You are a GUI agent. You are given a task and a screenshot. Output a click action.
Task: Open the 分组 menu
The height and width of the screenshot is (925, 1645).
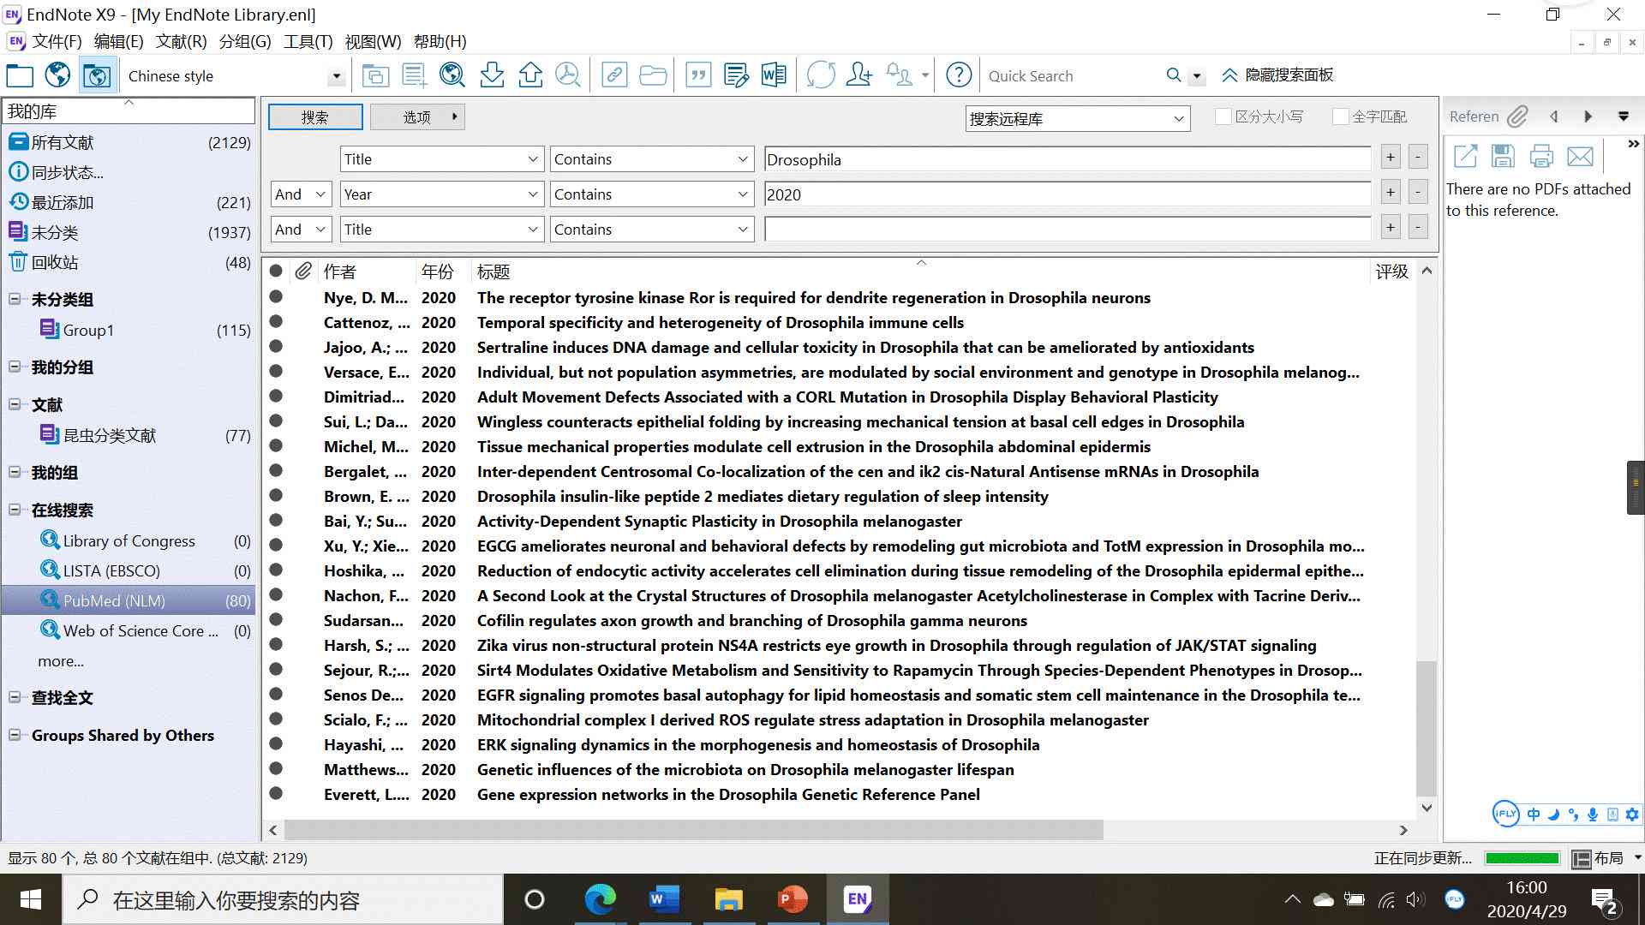(246, 42)
